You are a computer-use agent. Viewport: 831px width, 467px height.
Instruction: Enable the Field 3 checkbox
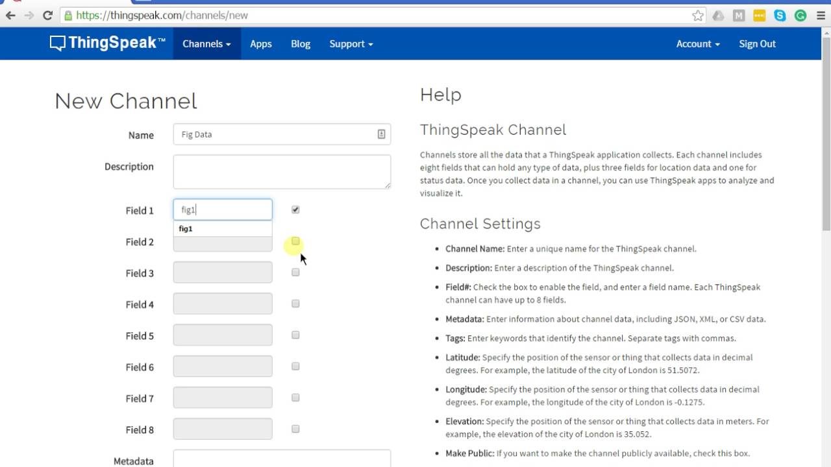tap(295, 272)
